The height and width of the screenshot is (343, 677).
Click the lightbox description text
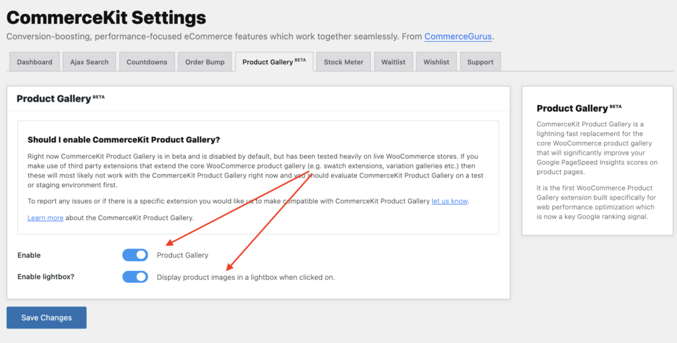coord(246,278)
